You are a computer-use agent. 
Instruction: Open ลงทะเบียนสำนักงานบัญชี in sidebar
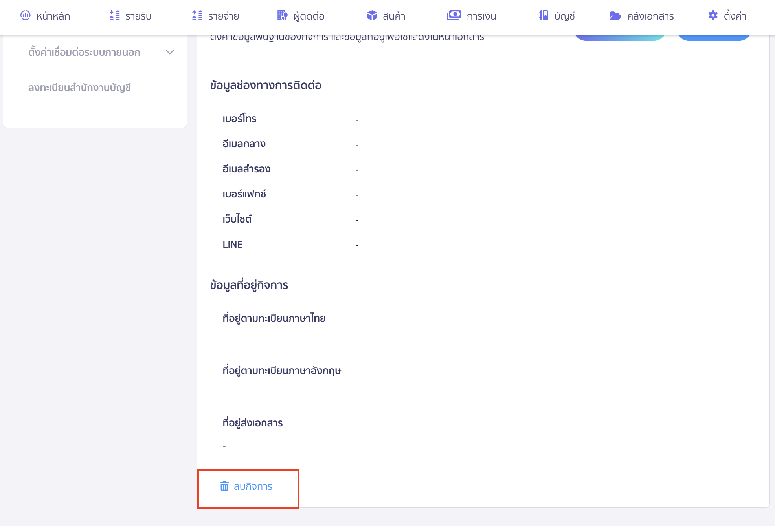[x=79, y=88]
